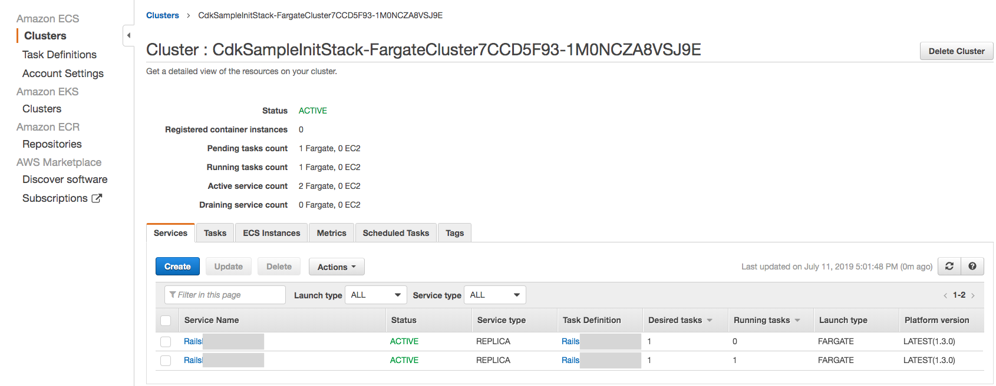Open the Rails service with 1 running task
Screen dimensions: 996x386
pos(193,360)
